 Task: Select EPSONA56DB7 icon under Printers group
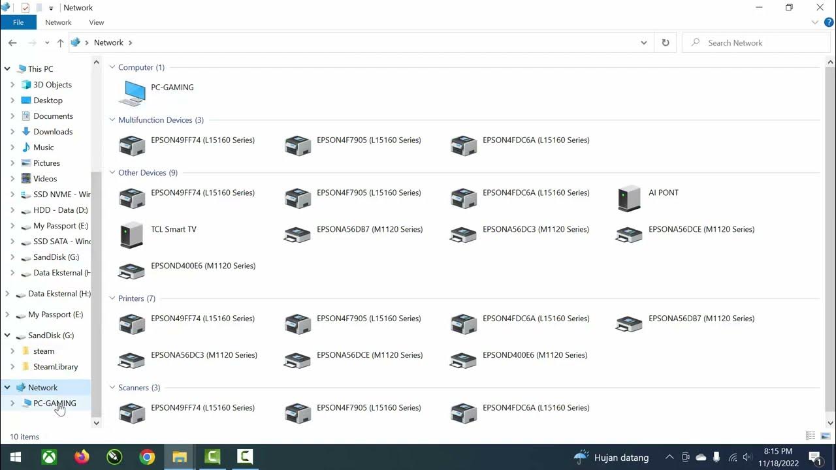coord(630,324)
